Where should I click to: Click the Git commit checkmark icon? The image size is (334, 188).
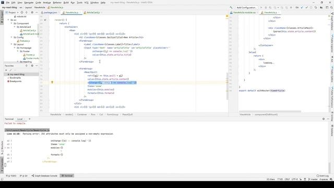point(306,7)
